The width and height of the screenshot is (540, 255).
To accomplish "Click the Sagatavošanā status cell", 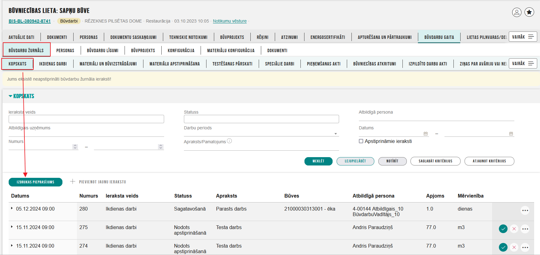I will 190,209.
